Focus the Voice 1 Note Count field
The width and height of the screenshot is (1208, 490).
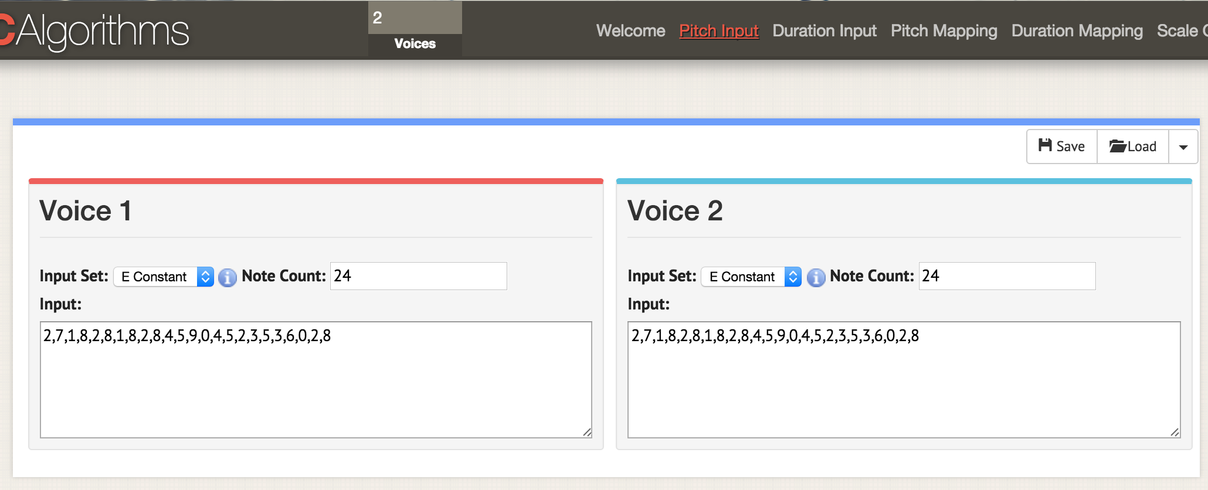[418, 276]
